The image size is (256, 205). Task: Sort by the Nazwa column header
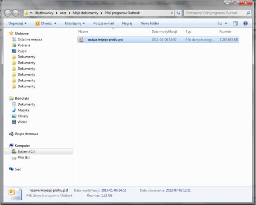(x=113, y=32)
